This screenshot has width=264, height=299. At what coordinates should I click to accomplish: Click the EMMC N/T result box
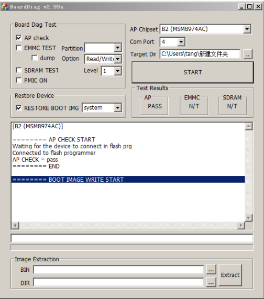click(x=194, y=106)
